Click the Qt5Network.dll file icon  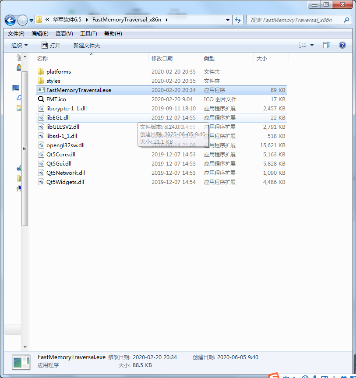[x=41, y=173]
